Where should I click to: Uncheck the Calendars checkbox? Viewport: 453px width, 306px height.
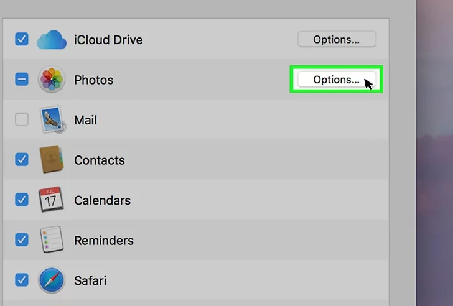22,200
